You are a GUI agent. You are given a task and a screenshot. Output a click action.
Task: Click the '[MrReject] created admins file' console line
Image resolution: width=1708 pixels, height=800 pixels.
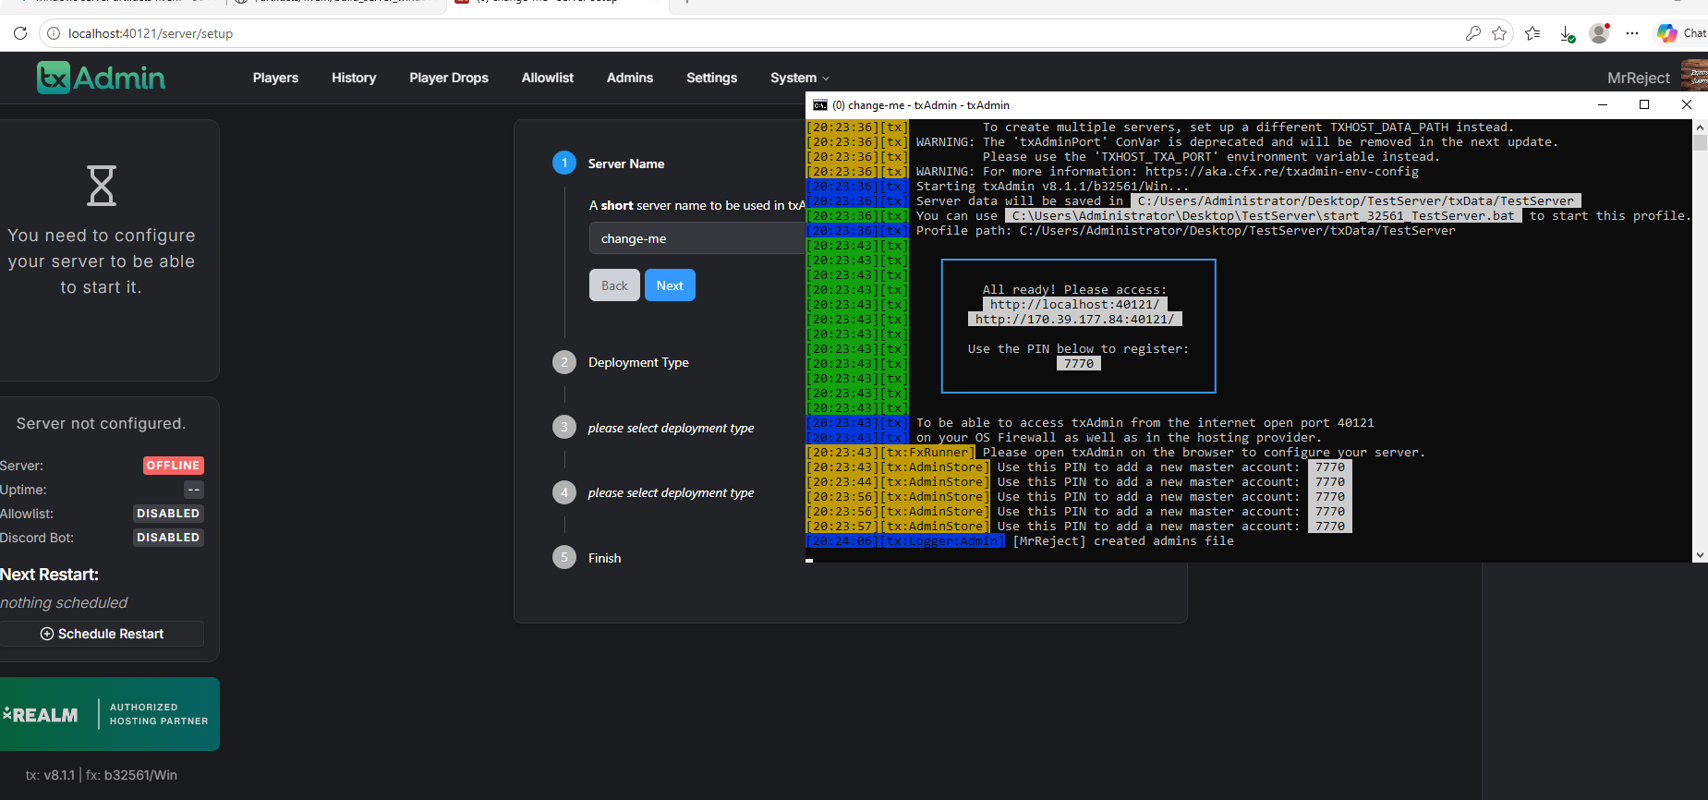click(1123, 541)
